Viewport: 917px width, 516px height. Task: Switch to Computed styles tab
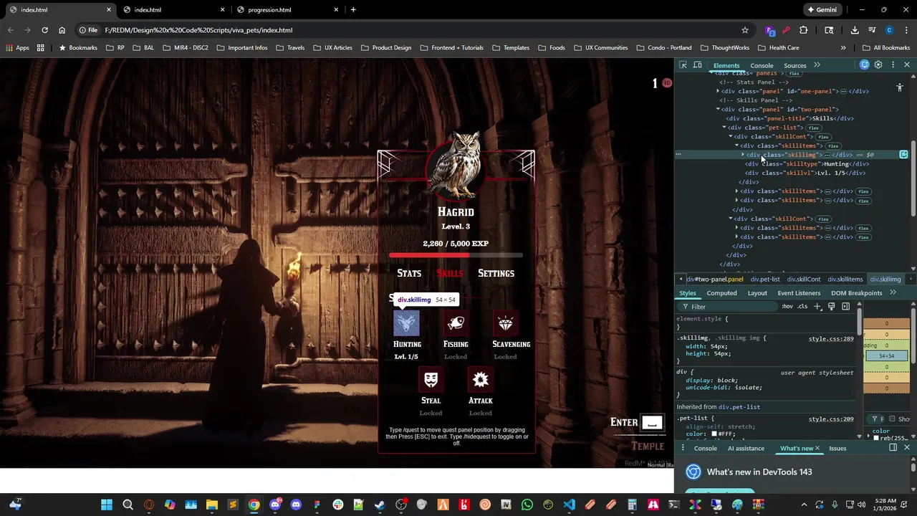[721, 293]
